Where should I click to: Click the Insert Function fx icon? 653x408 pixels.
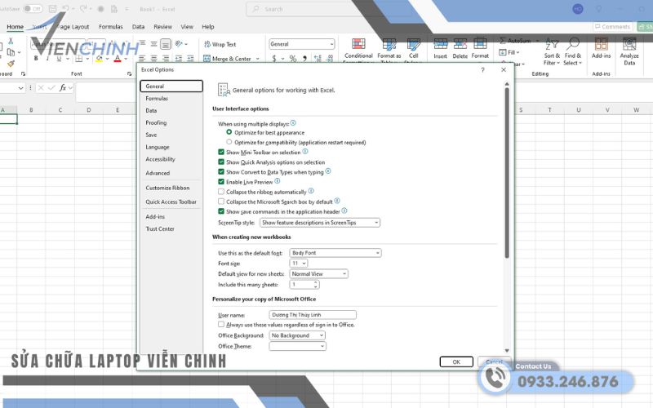[63, 87]
